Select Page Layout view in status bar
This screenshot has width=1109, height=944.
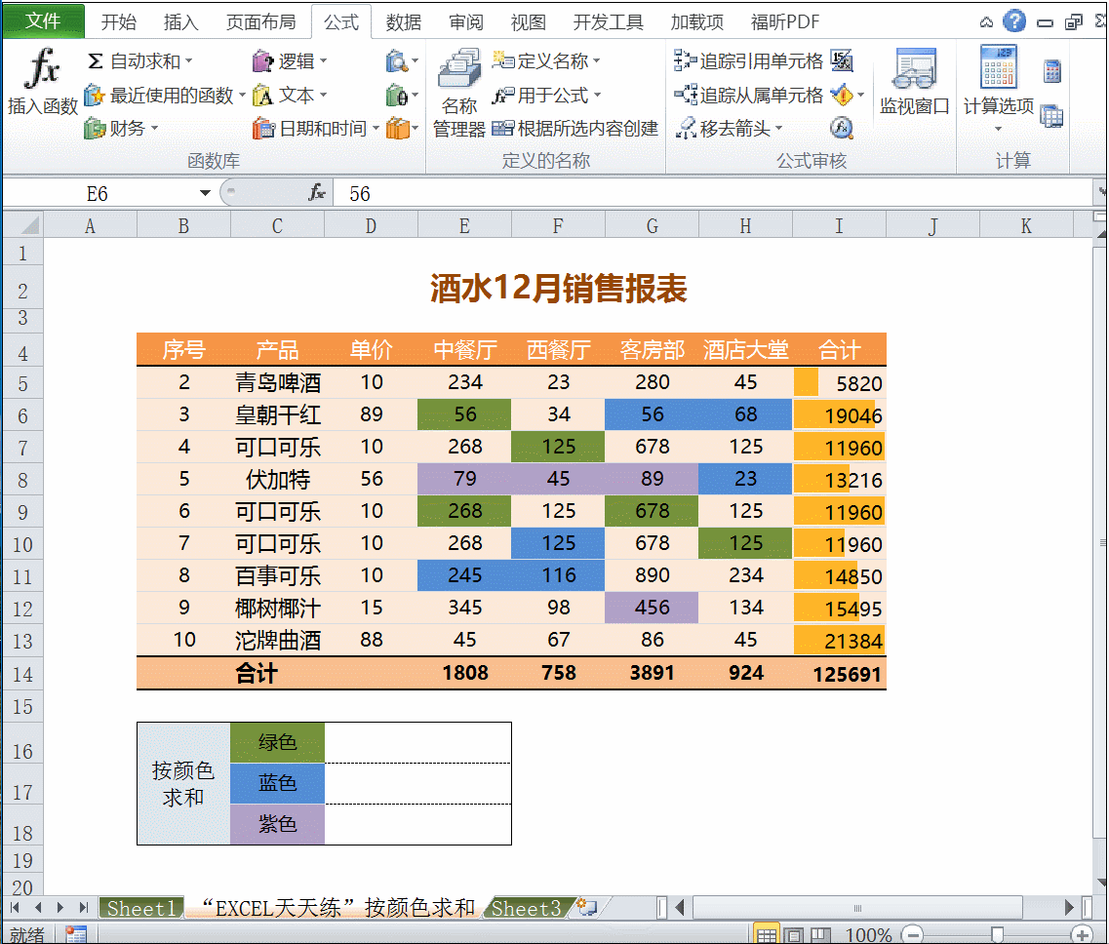click(793, 935)
